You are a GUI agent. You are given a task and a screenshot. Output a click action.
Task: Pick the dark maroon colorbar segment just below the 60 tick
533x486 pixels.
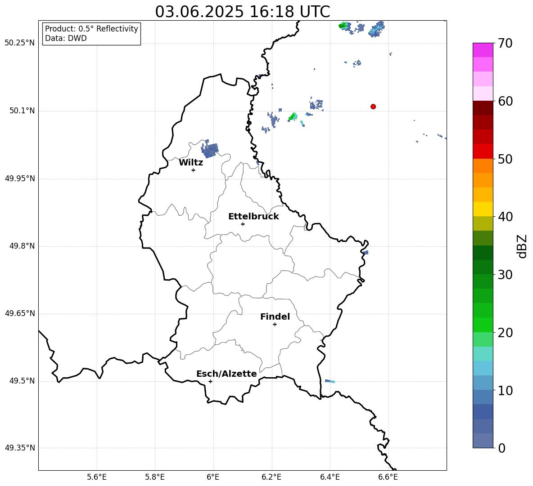tap(483, 108)
